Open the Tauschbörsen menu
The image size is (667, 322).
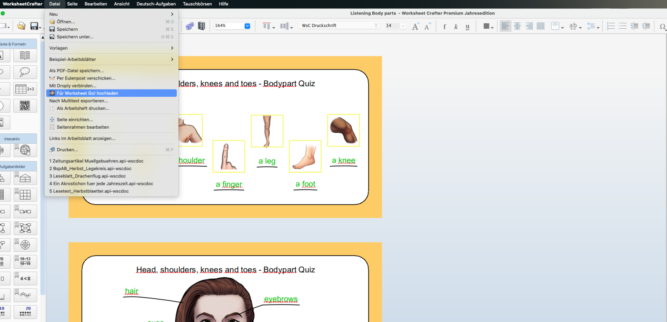pos(197,4)
